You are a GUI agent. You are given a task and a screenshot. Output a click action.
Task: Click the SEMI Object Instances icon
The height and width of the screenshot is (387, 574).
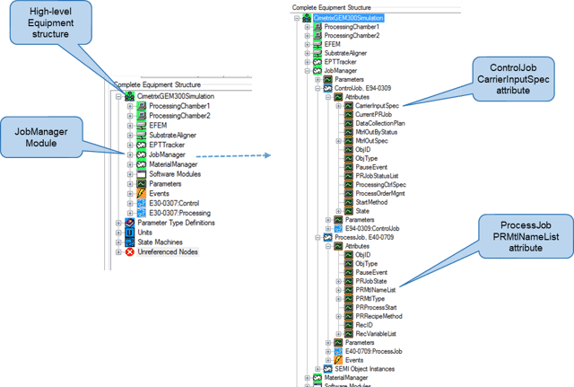click(x=328, y=369)
